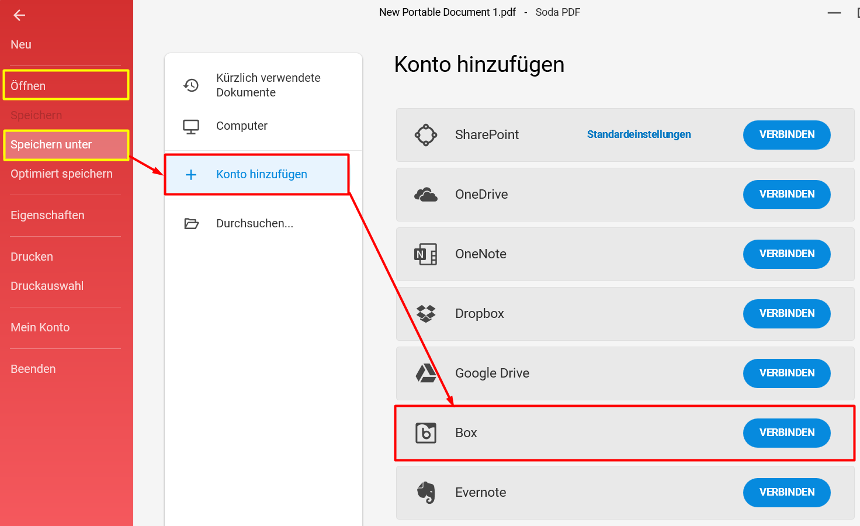Open Druckauswahl in the sidebar
The height and width of the screenshot is (526, 860).
coord(47,286)
